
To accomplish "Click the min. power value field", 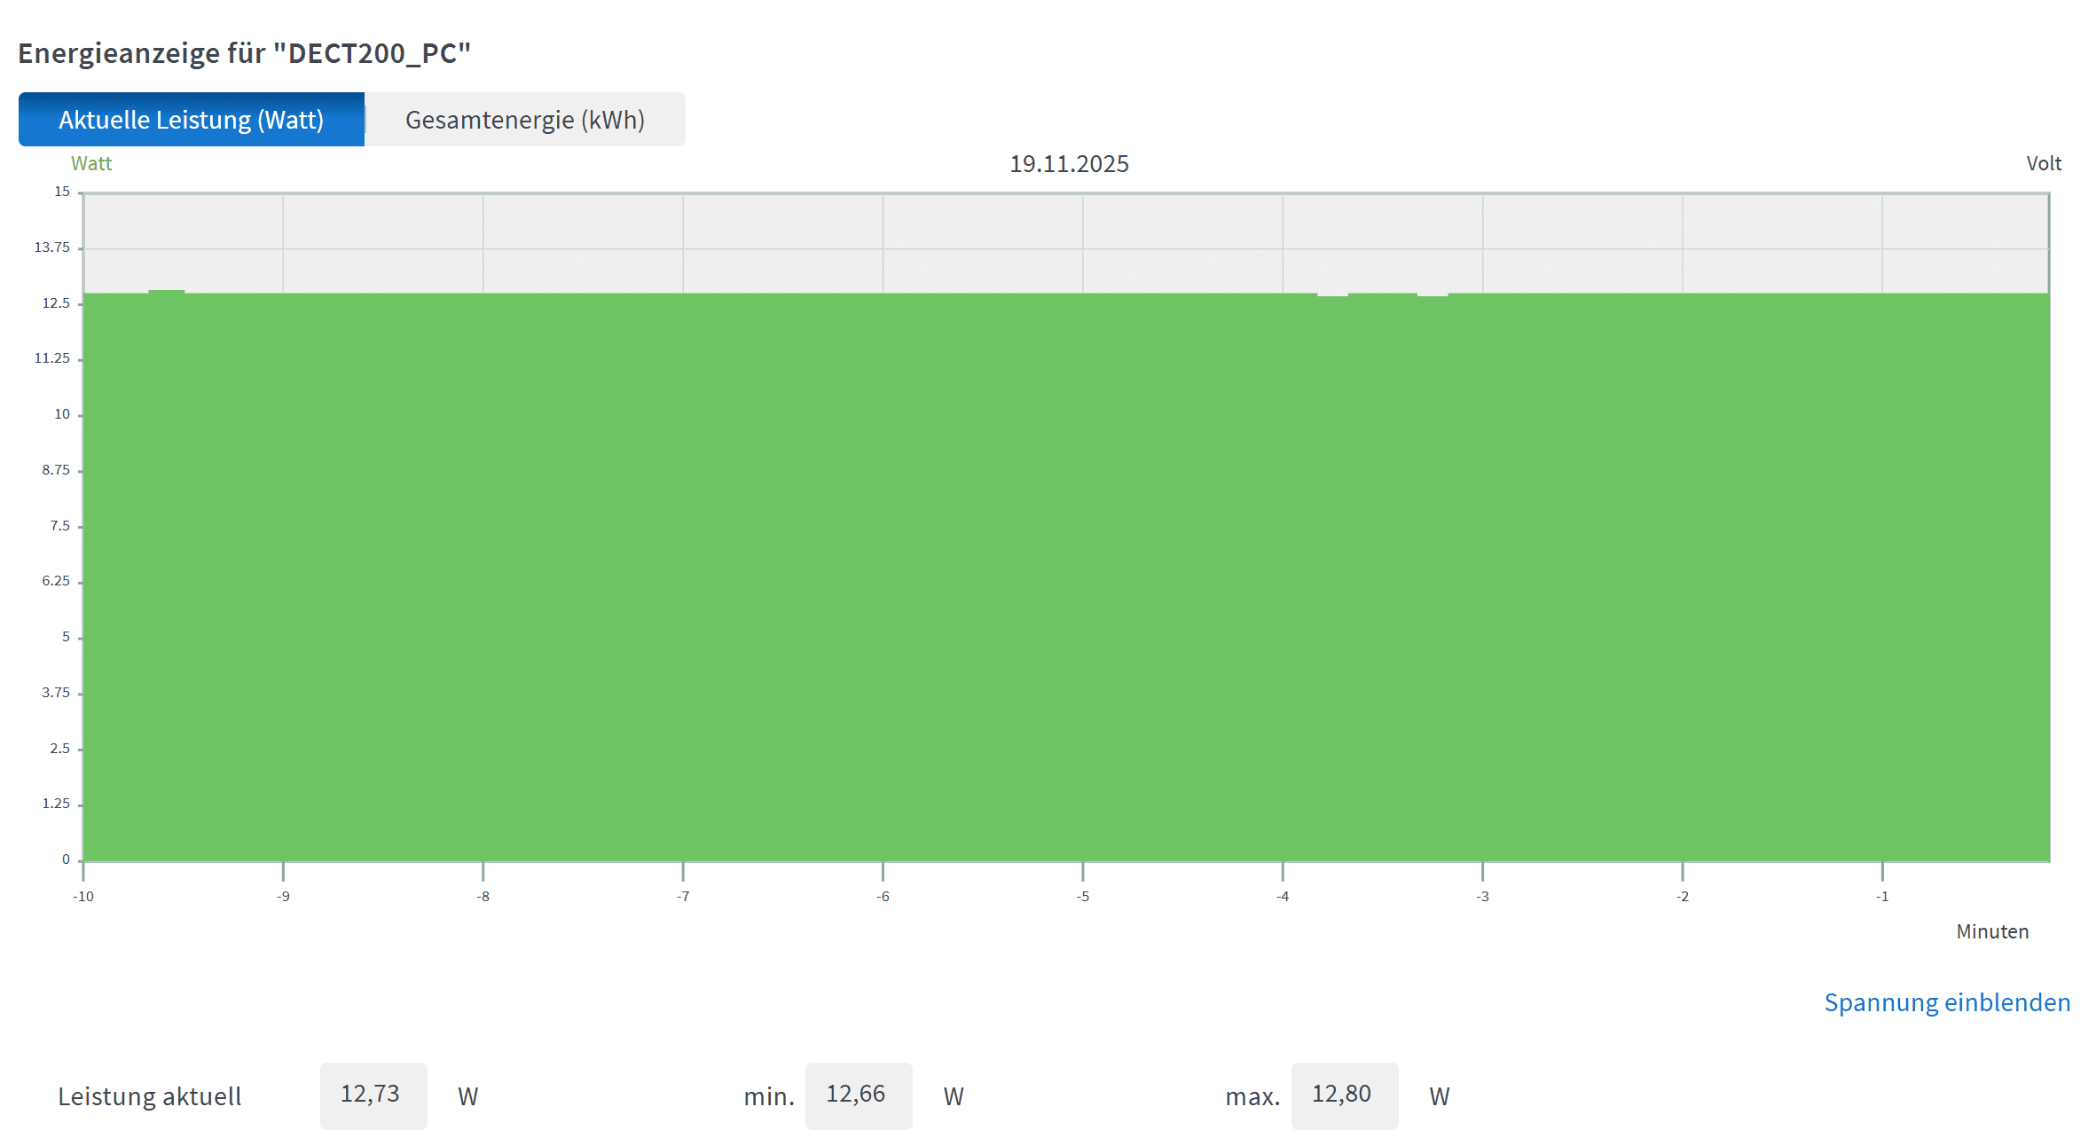I will (858, 1095).
